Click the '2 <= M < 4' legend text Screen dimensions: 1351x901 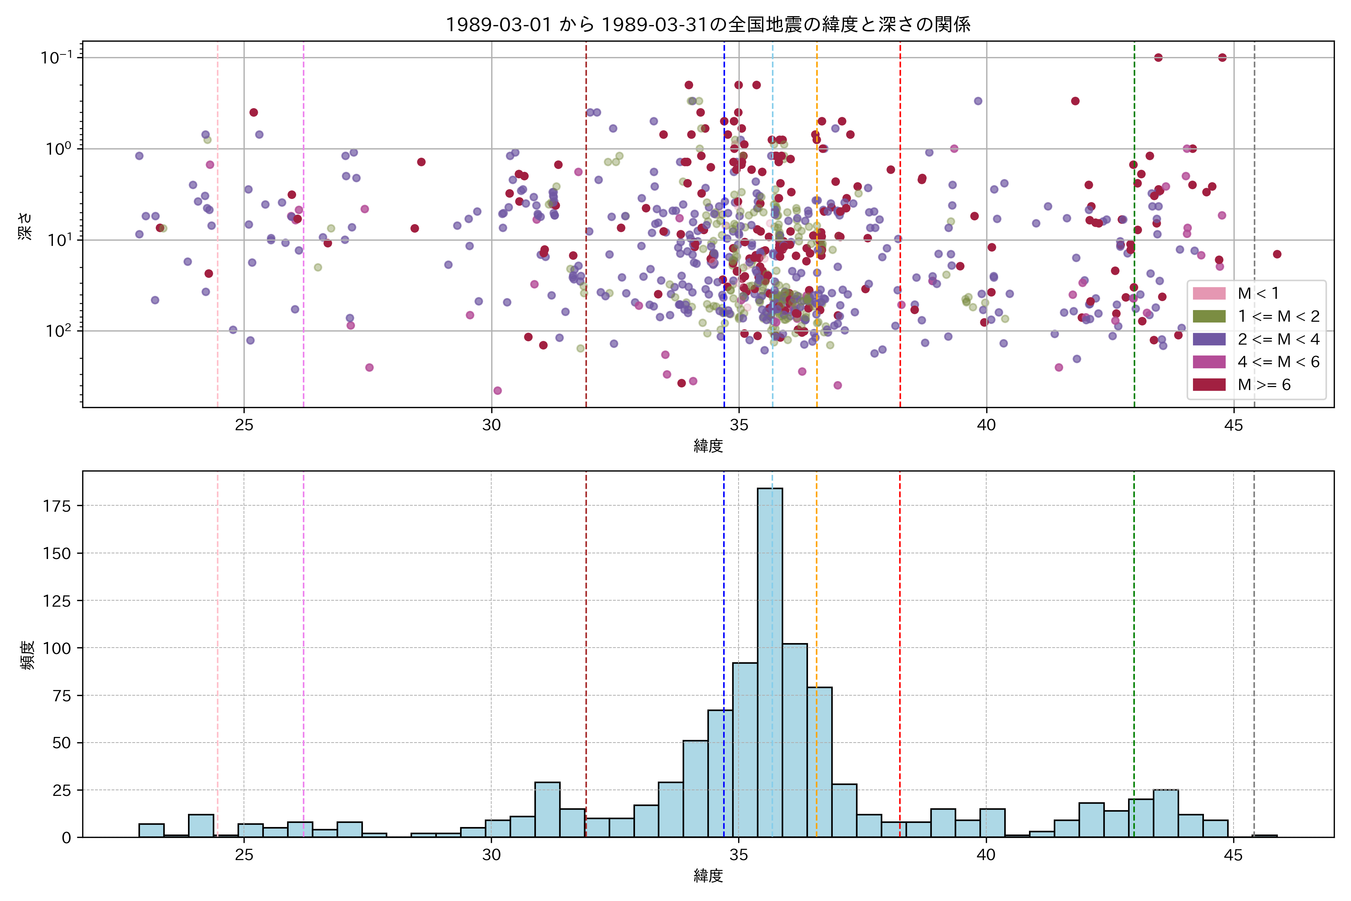point(1279,339)
